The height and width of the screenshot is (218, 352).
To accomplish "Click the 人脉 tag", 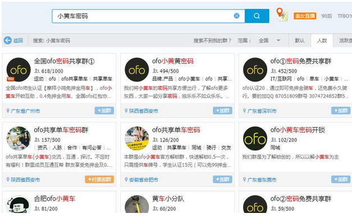I will [x=57, y=148].
